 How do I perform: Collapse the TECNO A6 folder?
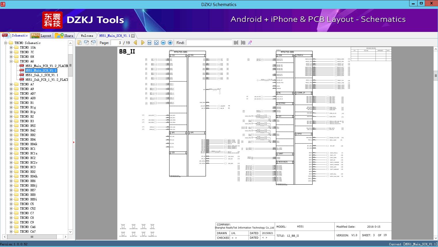(x=11, y=61)
